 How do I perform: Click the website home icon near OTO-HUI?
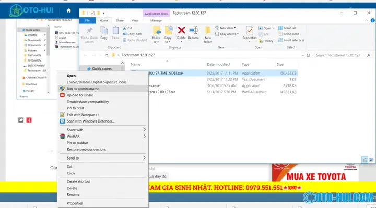click(x=69, y=10)
